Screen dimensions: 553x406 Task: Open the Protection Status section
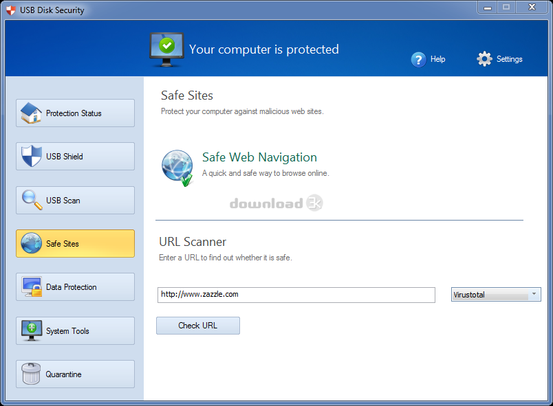[75, 113]
